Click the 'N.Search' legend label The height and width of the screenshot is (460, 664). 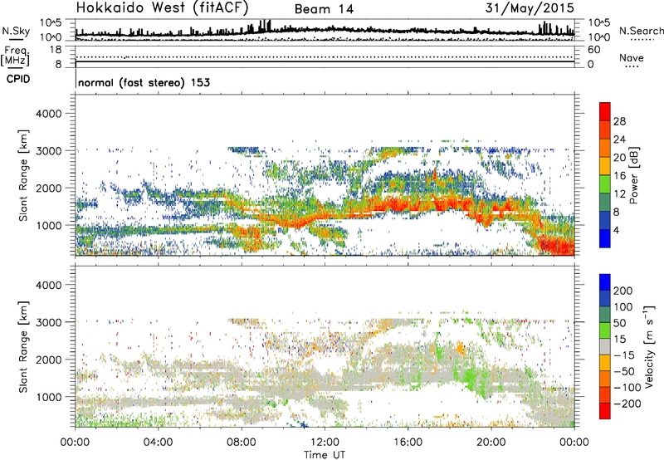pos(641,31)
